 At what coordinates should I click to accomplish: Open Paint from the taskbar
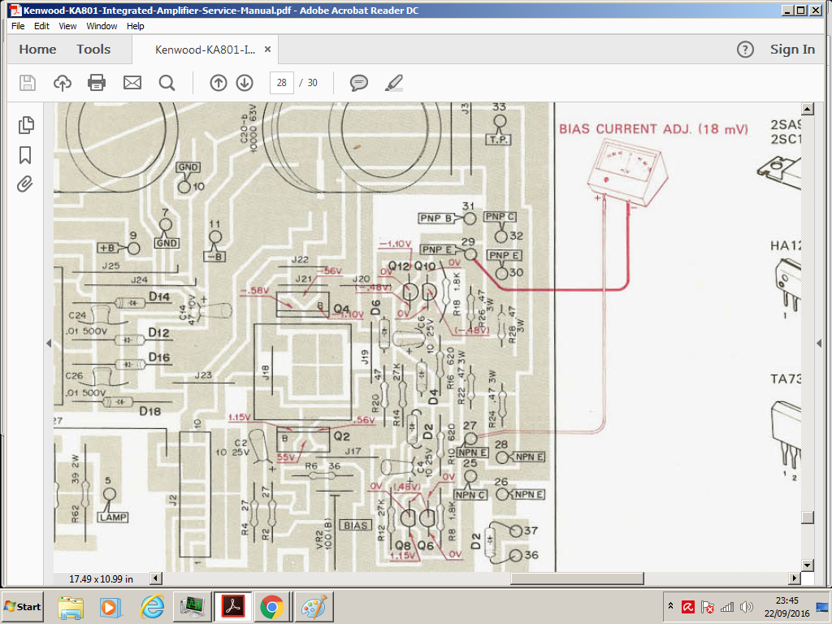coord(314,607)
